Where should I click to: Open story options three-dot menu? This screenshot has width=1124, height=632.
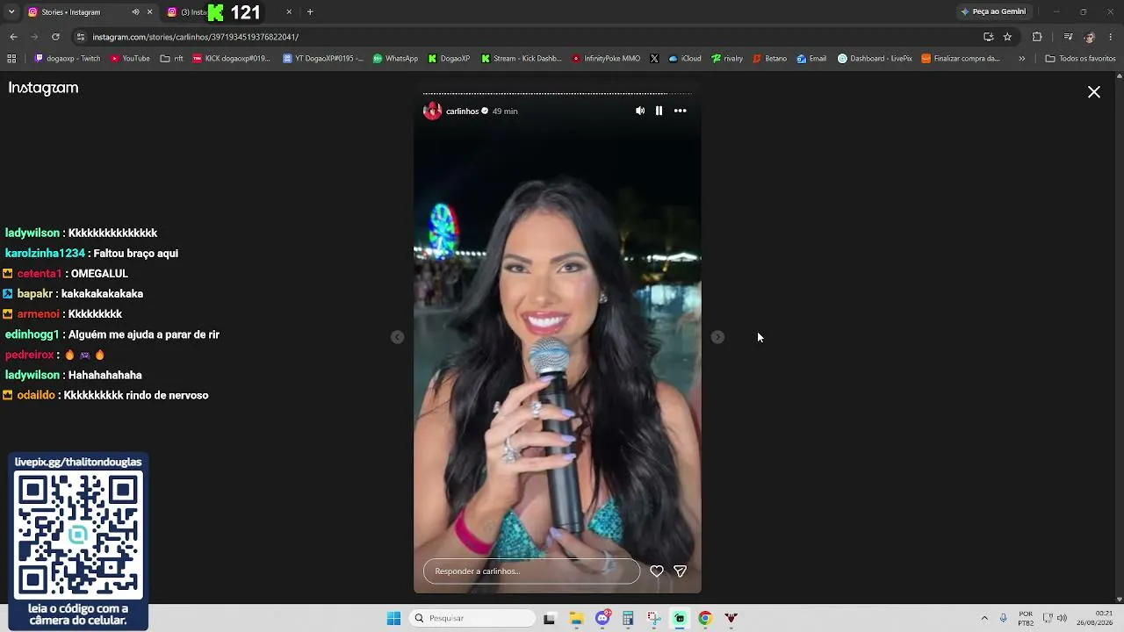(x=680, y=111)
